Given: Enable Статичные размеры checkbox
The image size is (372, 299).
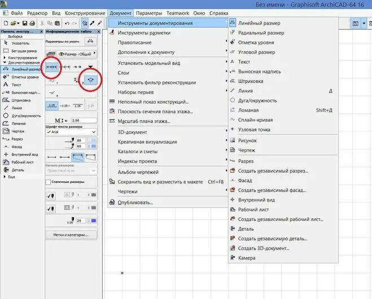Looking at the screenshot, I should [x=48, y=182].
